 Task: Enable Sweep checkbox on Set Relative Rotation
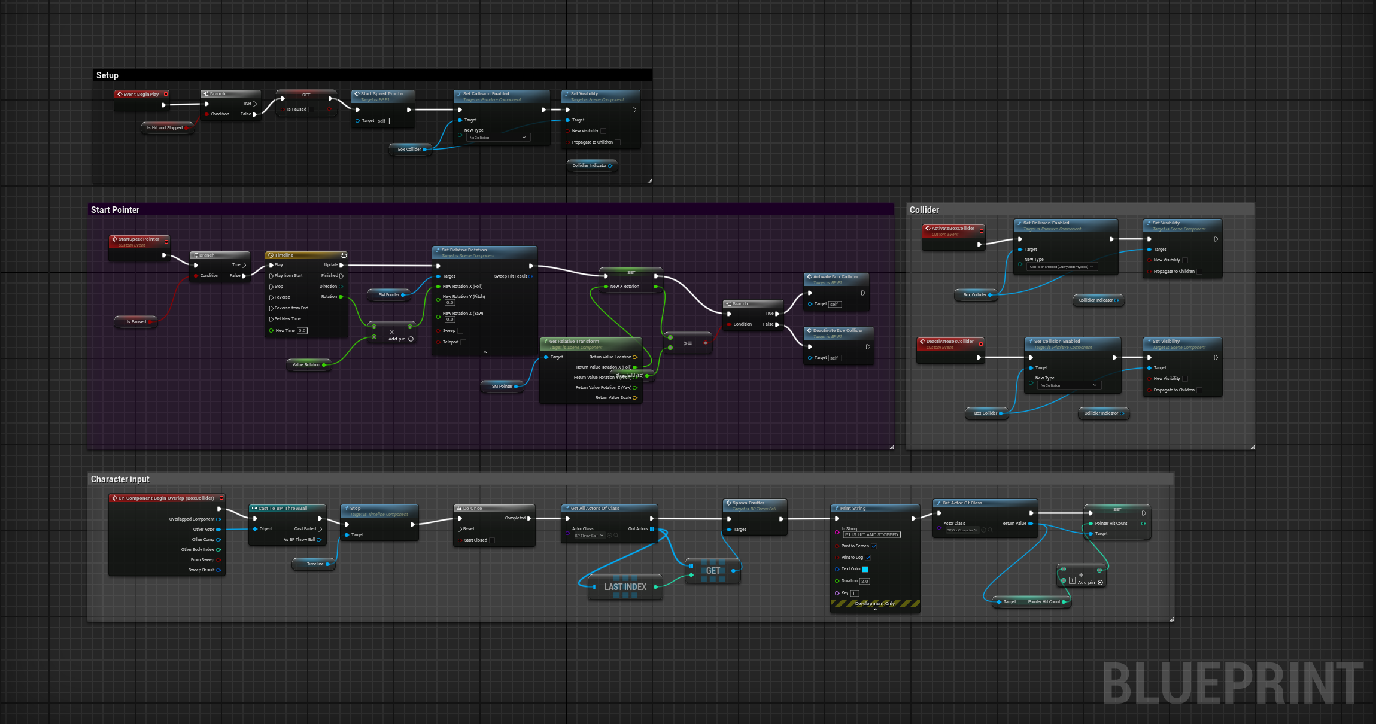tap(460, 331)
